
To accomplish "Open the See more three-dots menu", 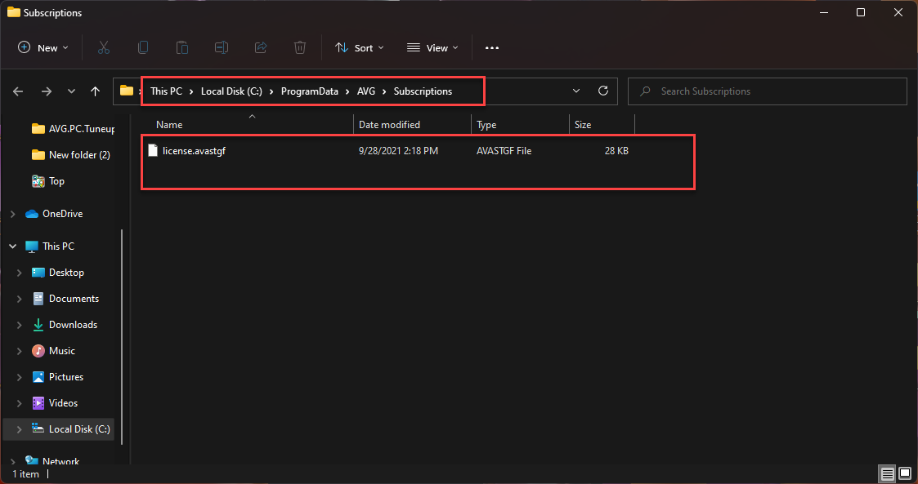I will [492, 48].
